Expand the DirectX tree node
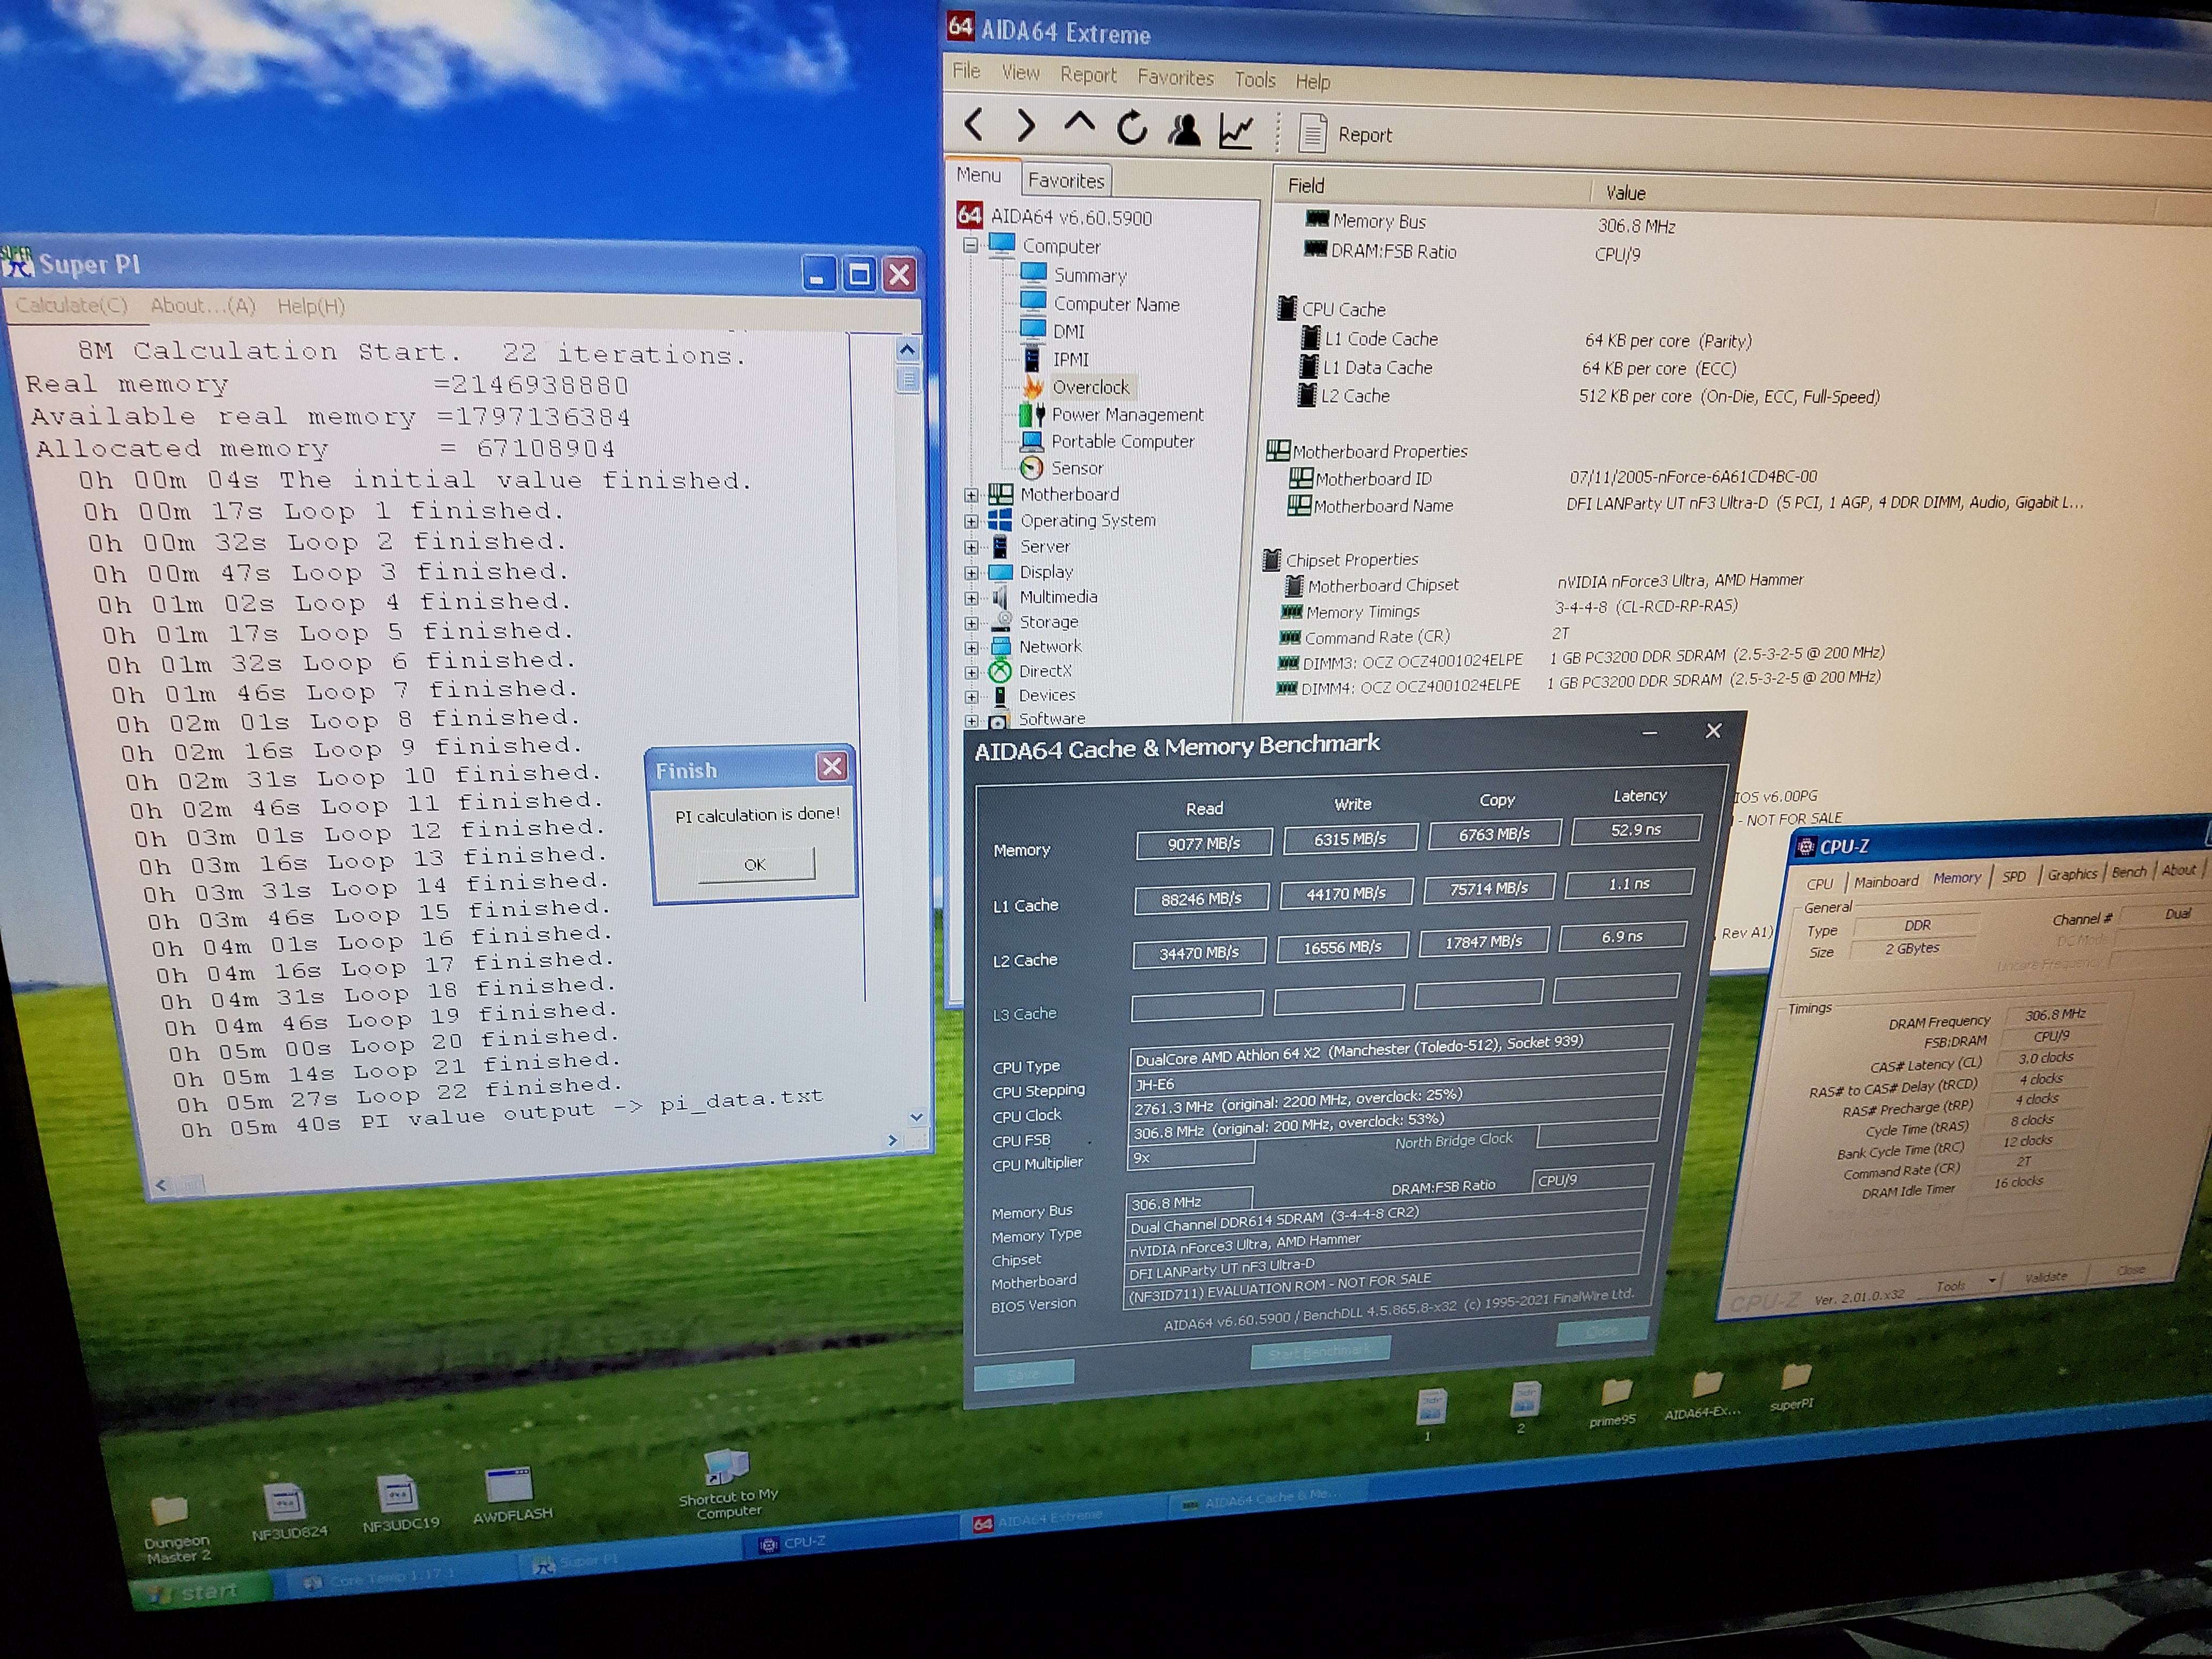The image size is (2212, 1659). pos(971,672)
